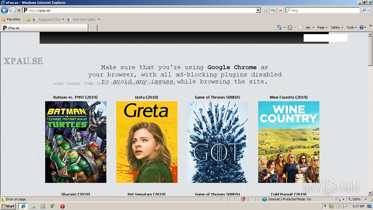Image resolution: width=373 pixels, height=210 pixels.
Task: Open the Help question mark icon
Action: 362,27
